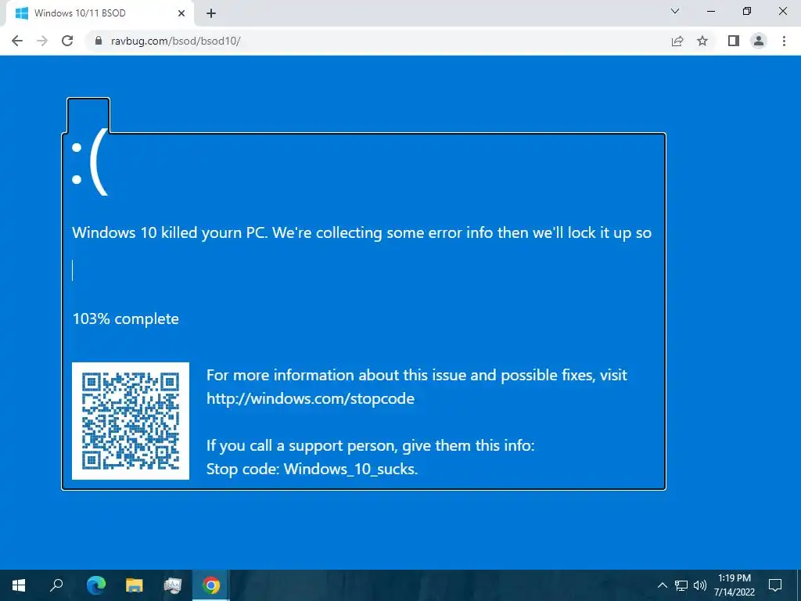Screen dimensions: 801x601
Task: Click the sad face emoticon
Action: [x=90, y=163]
